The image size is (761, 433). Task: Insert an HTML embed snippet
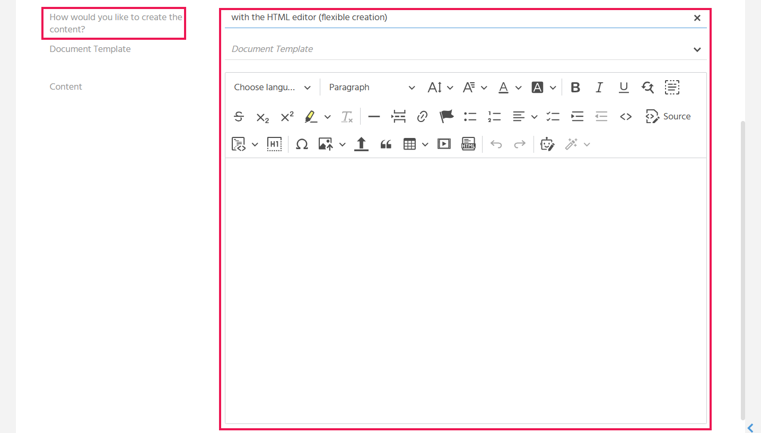[x=468, y=144]
